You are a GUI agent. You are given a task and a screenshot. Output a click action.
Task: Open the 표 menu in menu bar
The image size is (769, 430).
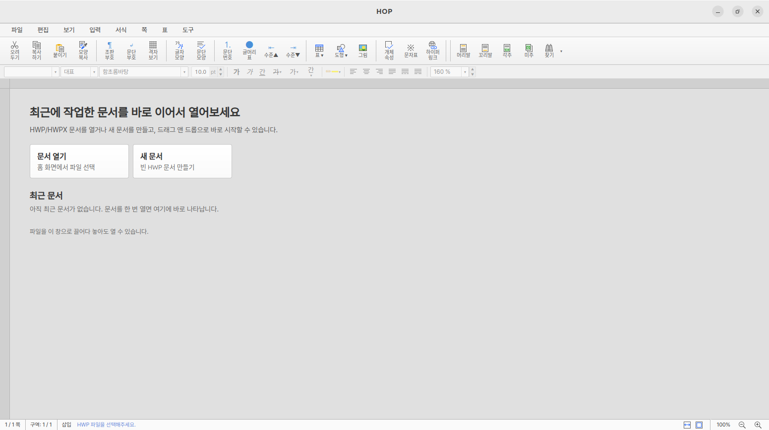click(x=165, y=30)
